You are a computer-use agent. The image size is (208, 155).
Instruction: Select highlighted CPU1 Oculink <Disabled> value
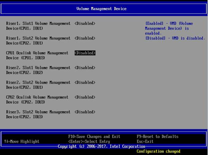pos(85,53)
